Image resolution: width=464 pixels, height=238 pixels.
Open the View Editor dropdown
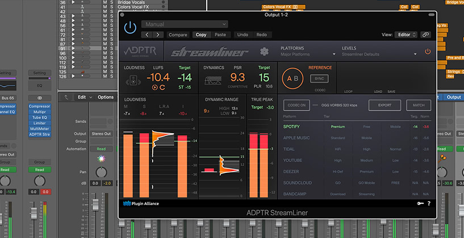(406, 35)
